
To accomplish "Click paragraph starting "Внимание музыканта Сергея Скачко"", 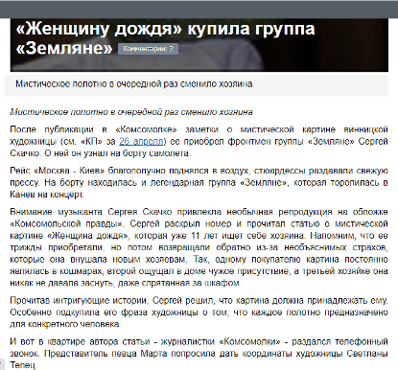I will tap(199, 247).
